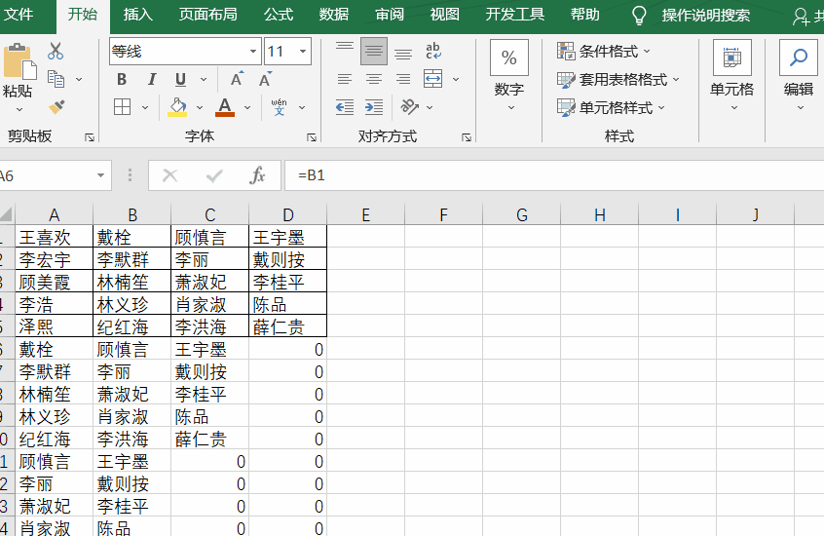Open the File (文件) tab
824x536 pixels.
click(x=19, y=15)
